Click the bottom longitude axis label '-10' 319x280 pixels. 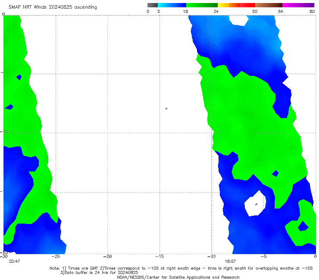pyautogui.click(x=212, y=256)
